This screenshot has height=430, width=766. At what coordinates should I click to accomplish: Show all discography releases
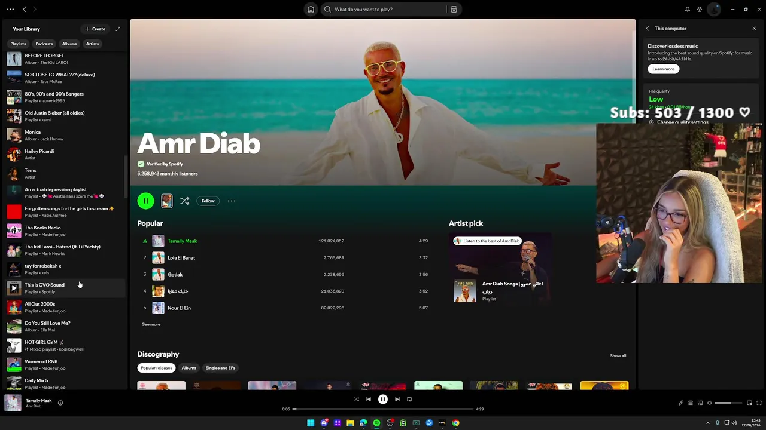coord(618,355)
